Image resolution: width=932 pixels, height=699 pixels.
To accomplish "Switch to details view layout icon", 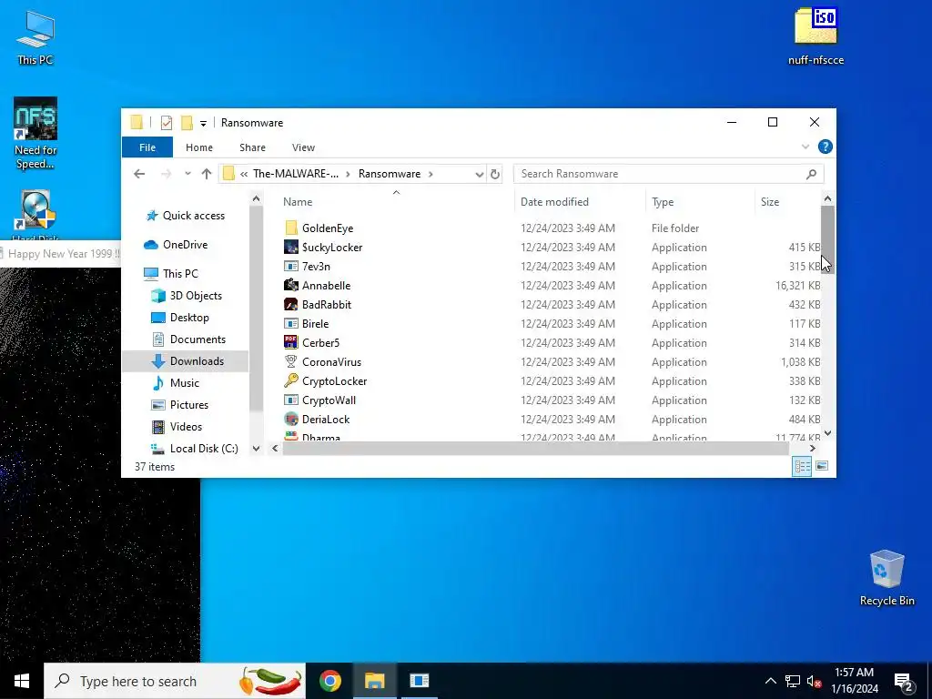I will click(802, 466).
